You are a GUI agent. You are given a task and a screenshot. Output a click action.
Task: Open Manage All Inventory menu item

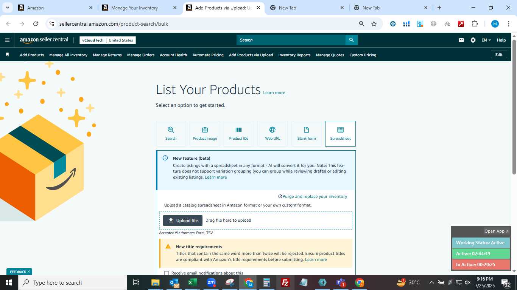click(x=68, y=55)
